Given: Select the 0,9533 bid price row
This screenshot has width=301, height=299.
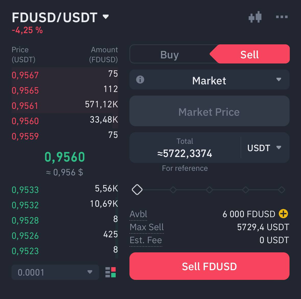Looking at the screenshot, I should pos(65,189).
